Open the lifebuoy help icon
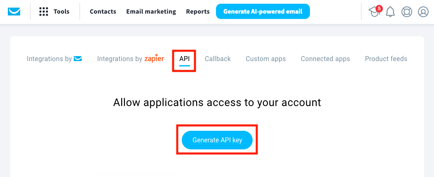Image resolution: width=434 pixels, height=177 pixels. pyautogui.click(x=407, y=12)
